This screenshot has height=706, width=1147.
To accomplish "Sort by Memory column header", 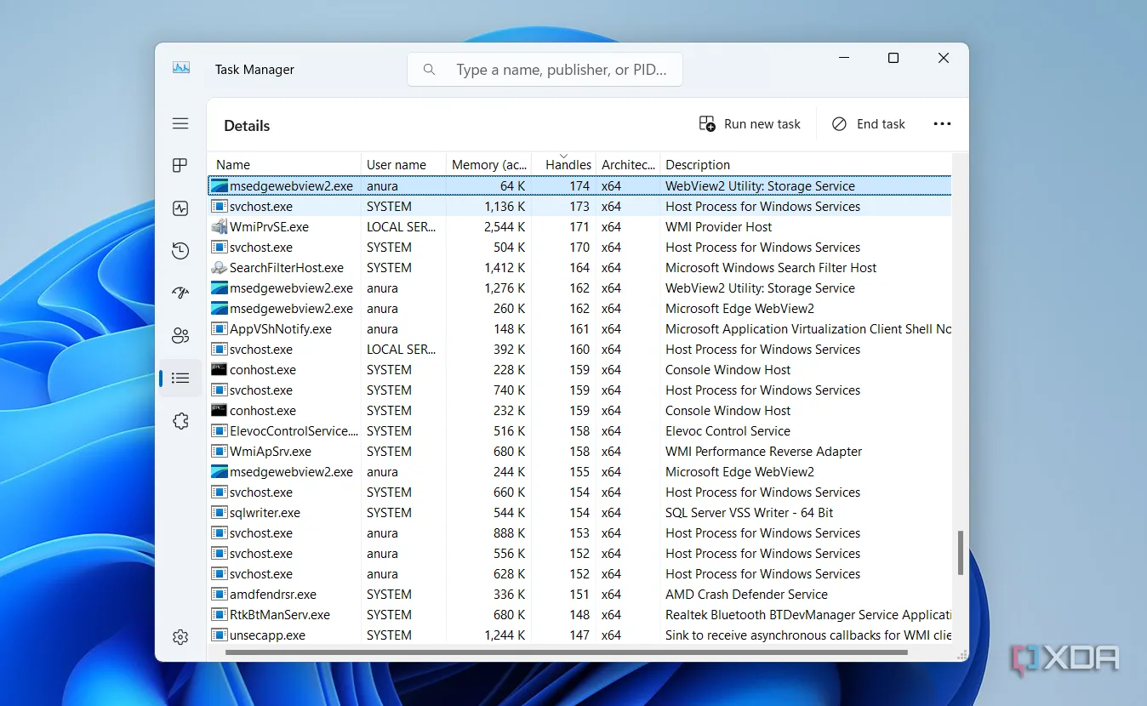I will pos(488,165).
